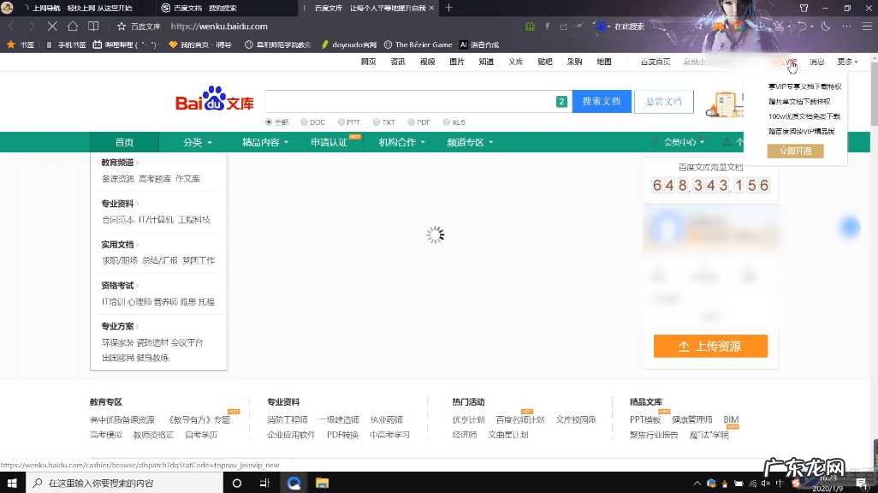This screenshot has height=493, width=878.
Task: Click the 立即开通 VIP button
Action: coord(795,151)
